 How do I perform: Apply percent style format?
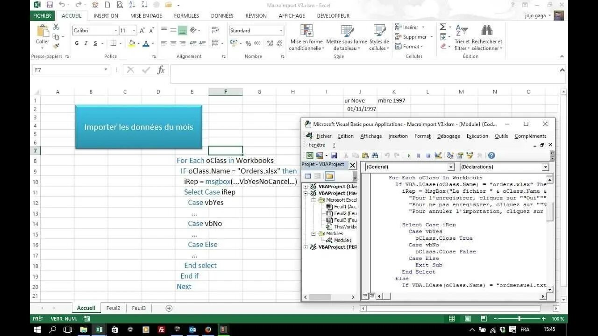tap(249, 43)
